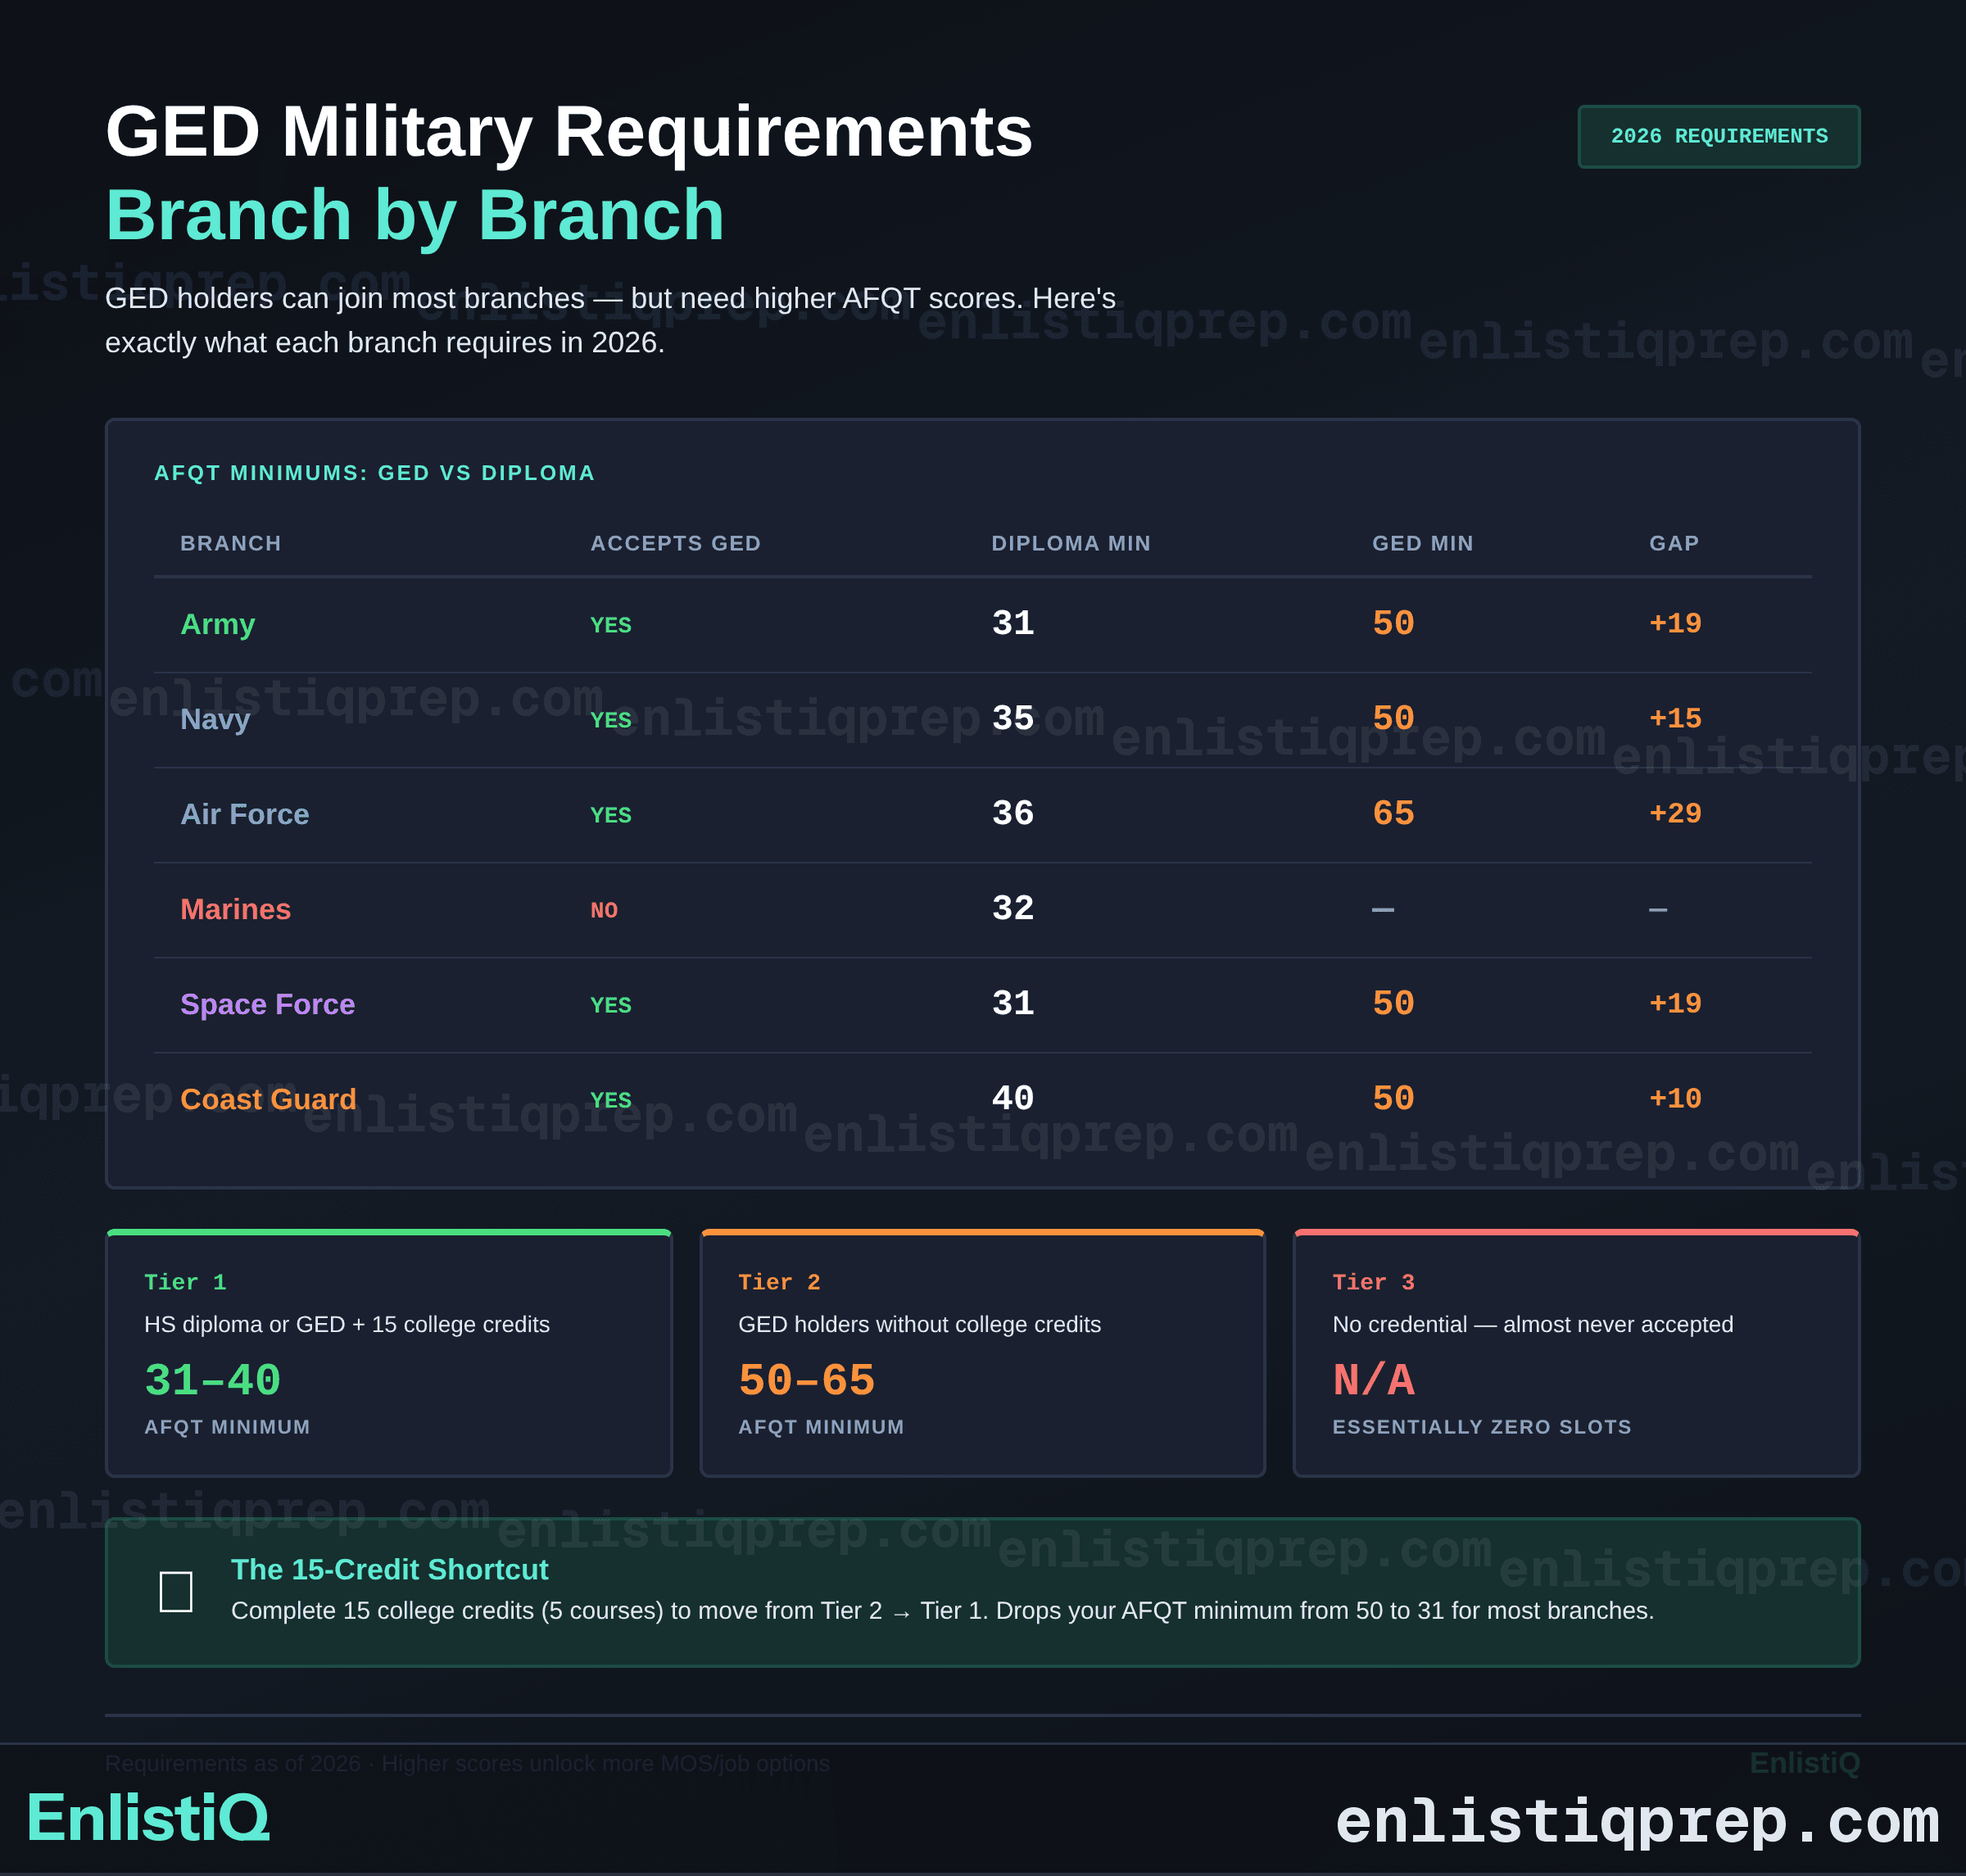Click the N/A value in Tier 3
This screenshot has height=1876, width=1966.
(1373, 1381)
